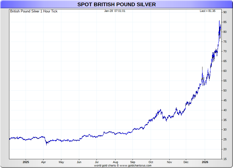Click the 30 price axis label

225,130
